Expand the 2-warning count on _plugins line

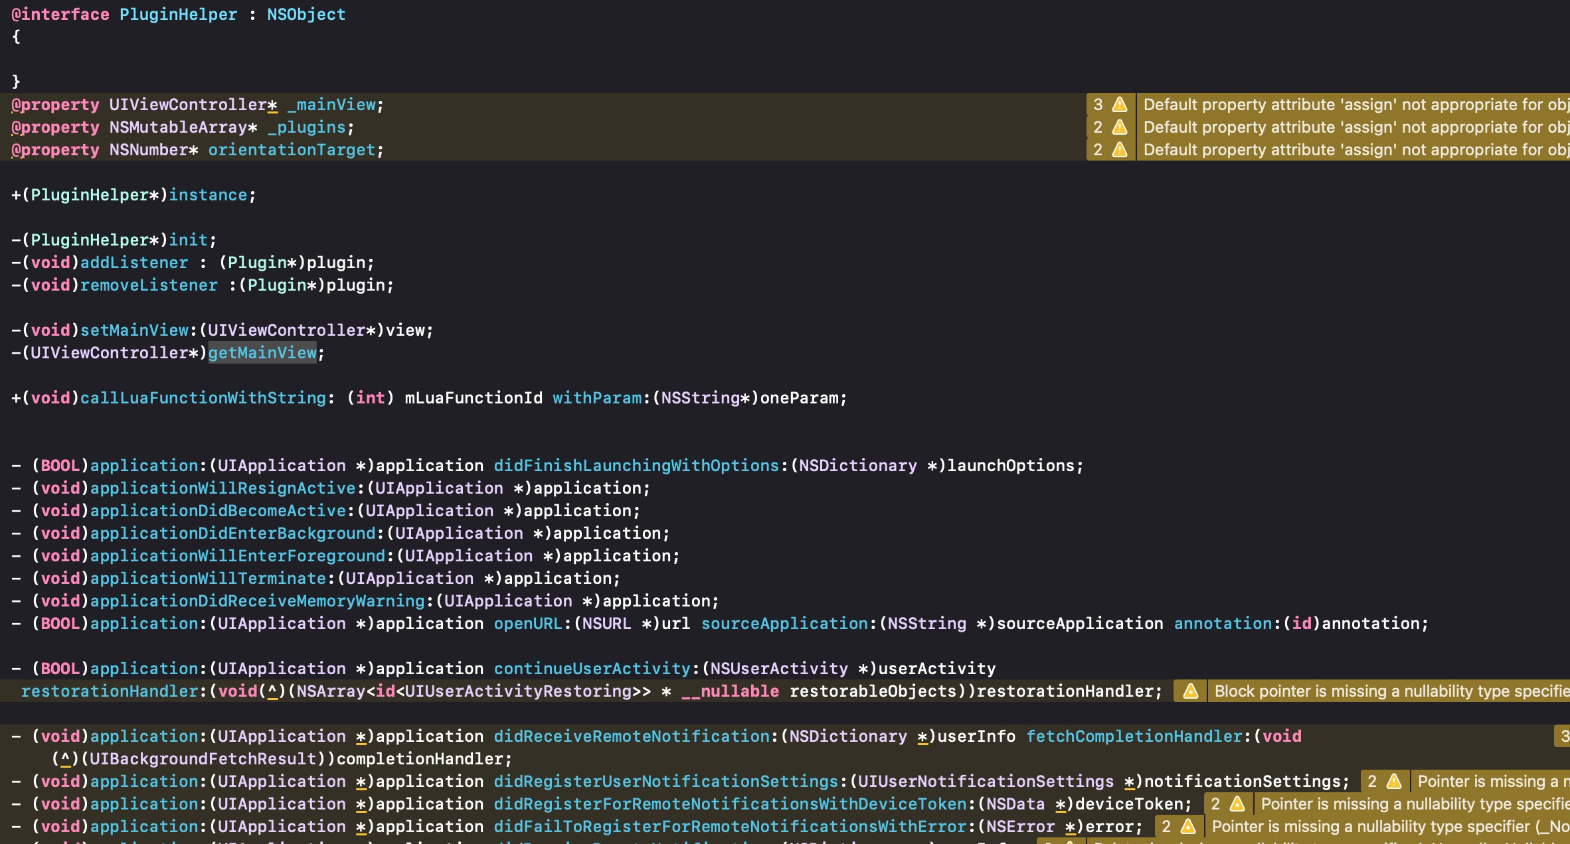1098,127
